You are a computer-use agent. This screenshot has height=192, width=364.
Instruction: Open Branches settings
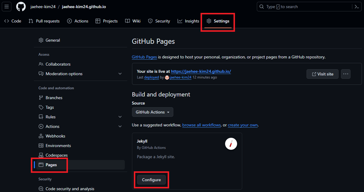coord(81,98)
